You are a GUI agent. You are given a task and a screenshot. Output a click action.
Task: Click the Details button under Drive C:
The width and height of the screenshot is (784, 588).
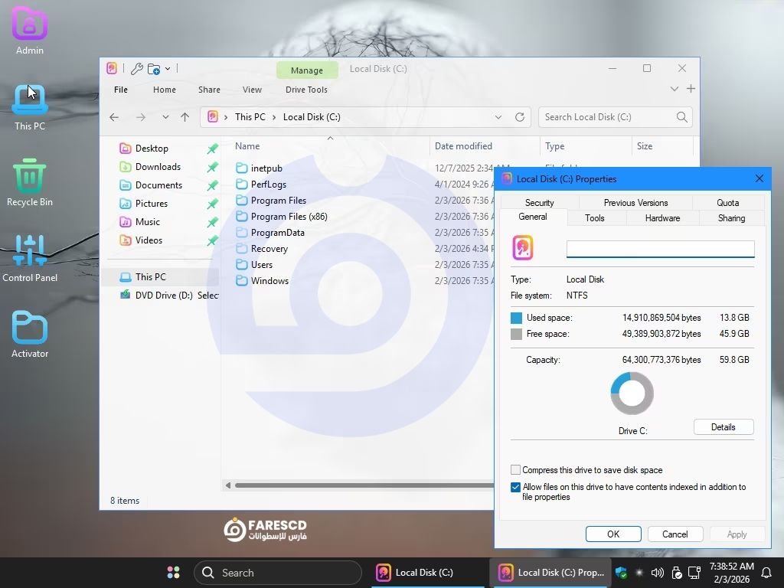(x=723, y=427)
